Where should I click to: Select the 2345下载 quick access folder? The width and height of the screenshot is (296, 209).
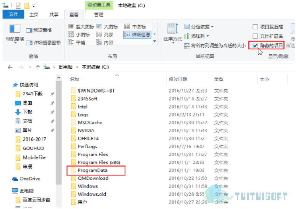click(x=29, y=94)
